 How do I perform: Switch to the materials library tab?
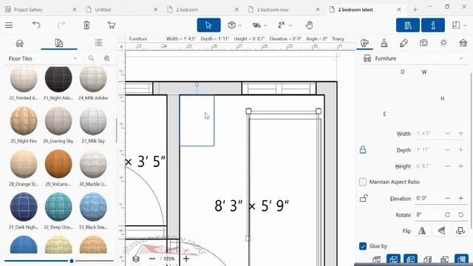pos(59,43)
